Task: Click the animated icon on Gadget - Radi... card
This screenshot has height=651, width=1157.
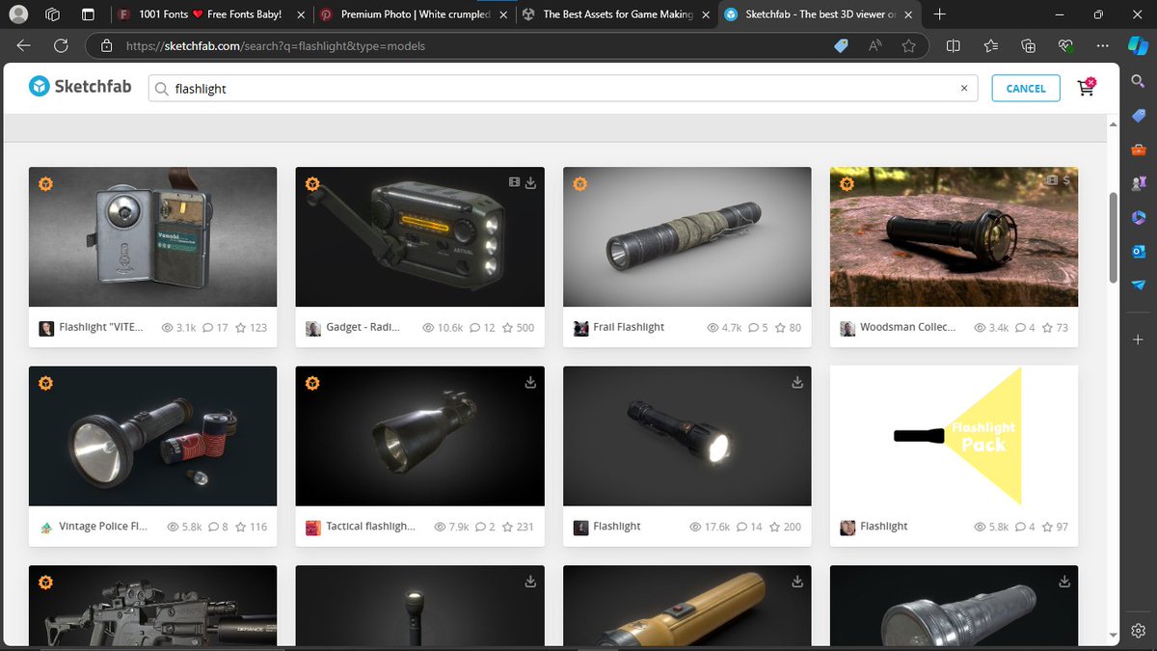Action: click(x=514, y=182)
